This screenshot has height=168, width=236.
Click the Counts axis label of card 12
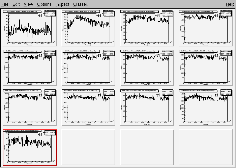click(180, 108)
